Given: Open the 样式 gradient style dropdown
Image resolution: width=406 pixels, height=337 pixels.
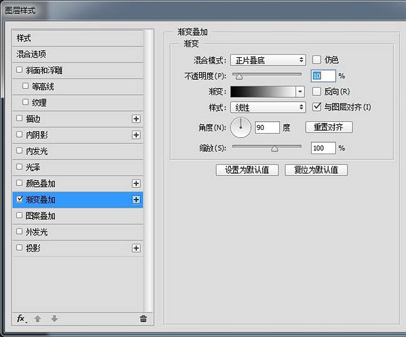Looking at the screenshot, I should (267, 108).
